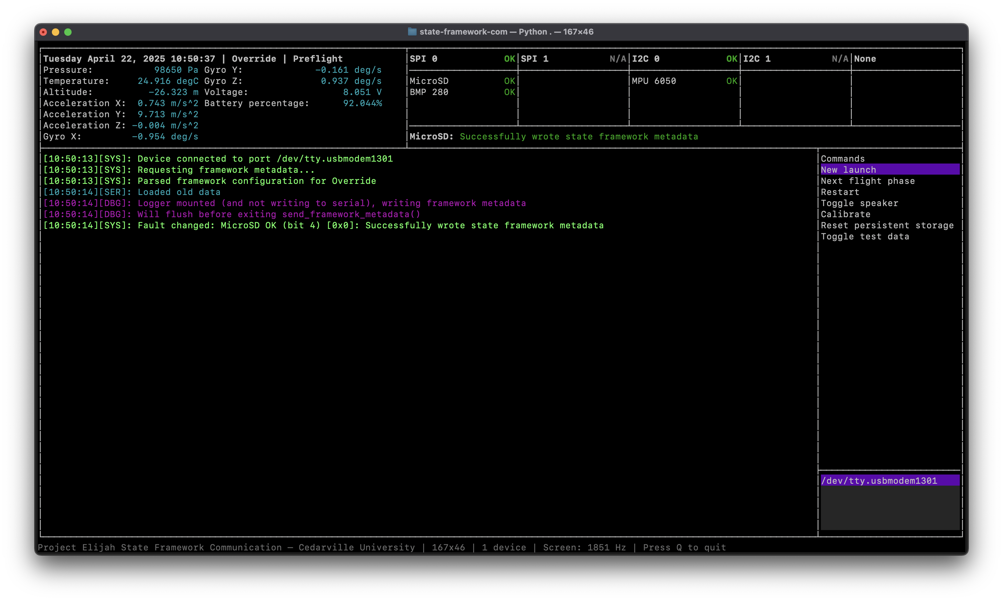The height and width of the screenshot is (601, 1003).
Task: Click the red close window button
Action: point(43,32)
